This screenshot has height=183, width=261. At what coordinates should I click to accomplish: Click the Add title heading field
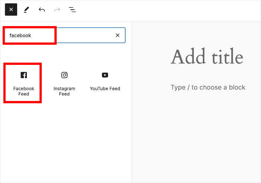pos(207,57)
